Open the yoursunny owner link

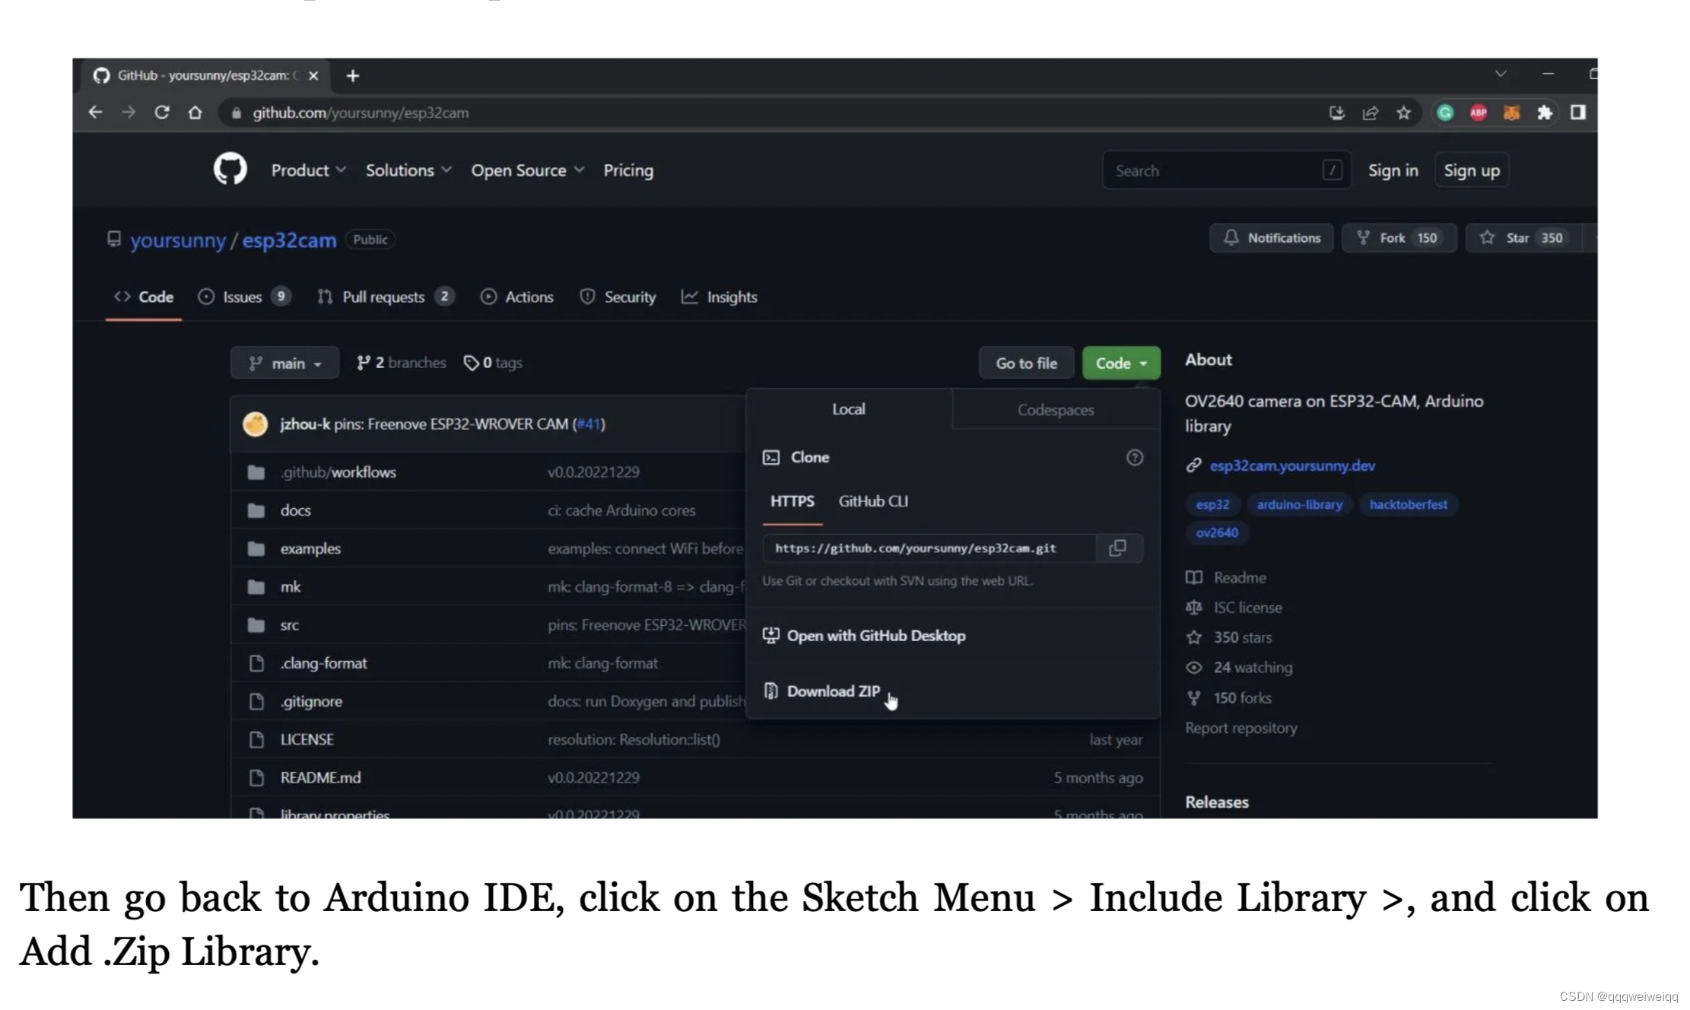pos(178,240)
